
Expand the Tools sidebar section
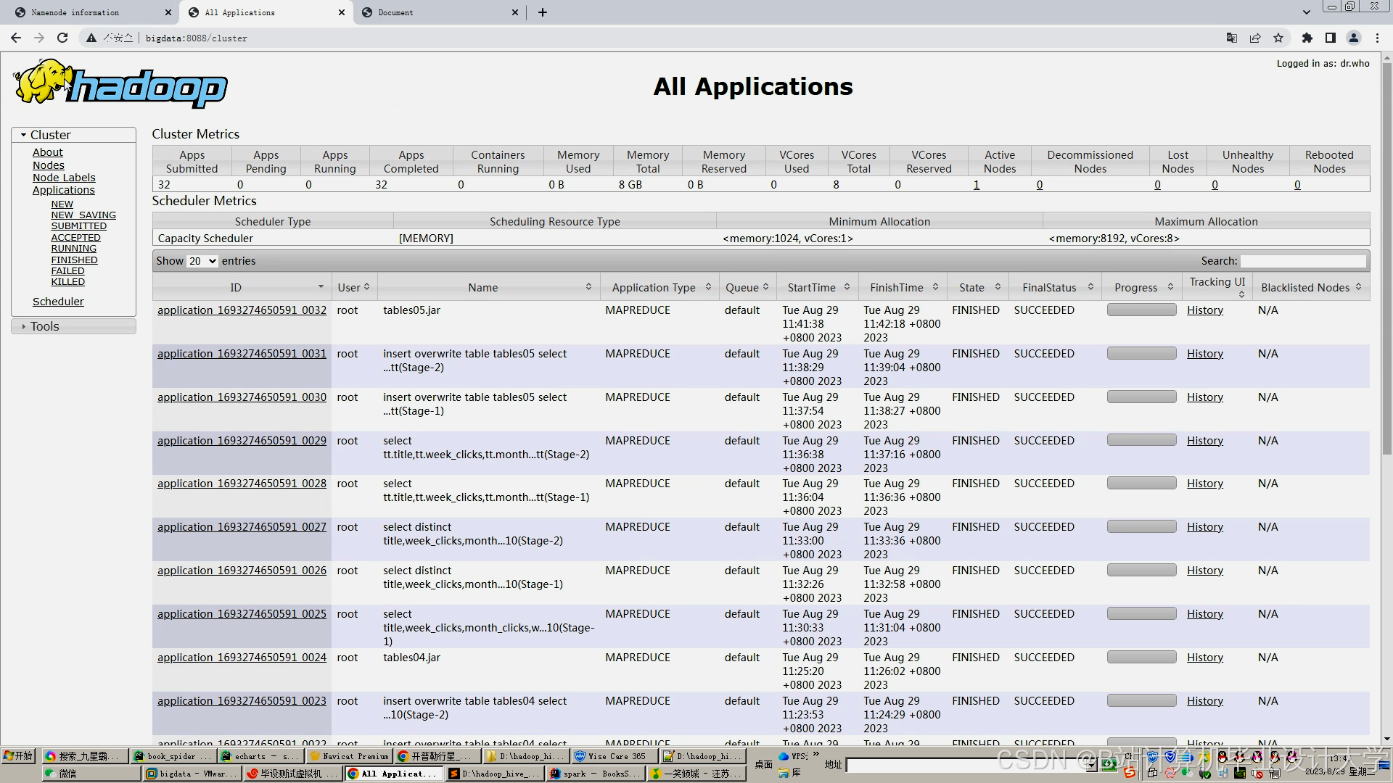tap(44, 326)
